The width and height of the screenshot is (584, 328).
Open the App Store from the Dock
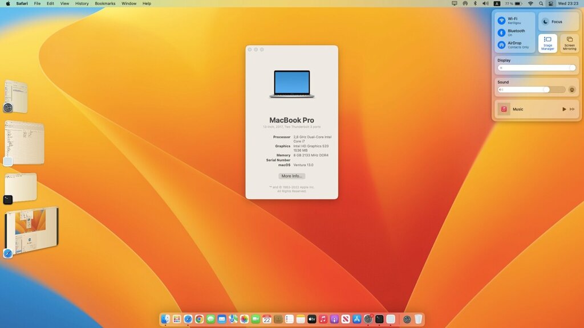point(357,319)
